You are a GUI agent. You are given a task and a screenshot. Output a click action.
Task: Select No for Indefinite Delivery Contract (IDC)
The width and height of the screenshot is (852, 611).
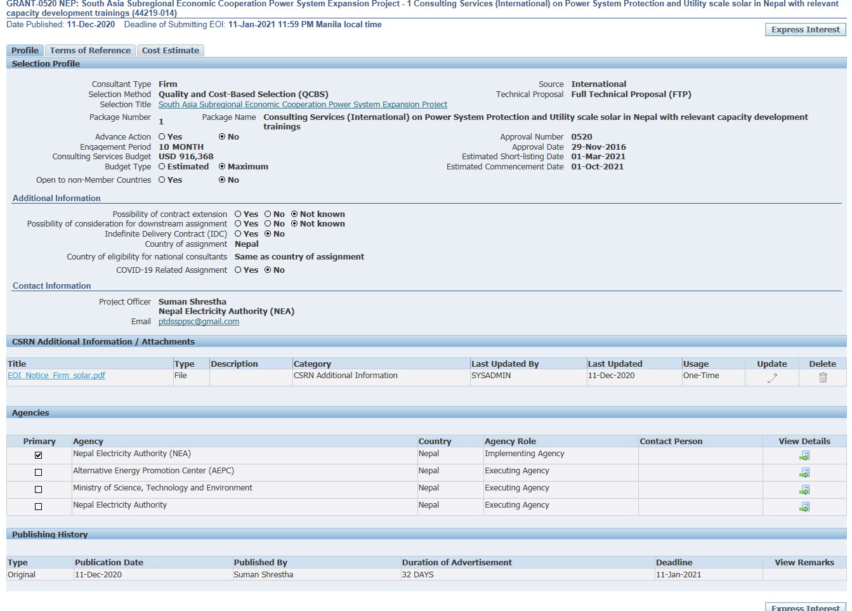tap(268, 233)
